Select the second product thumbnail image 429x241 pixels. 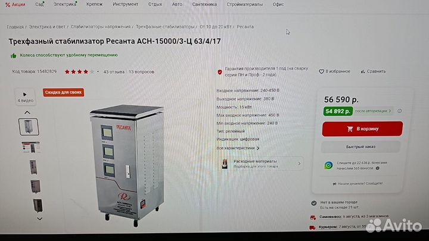tap(30, 148)
